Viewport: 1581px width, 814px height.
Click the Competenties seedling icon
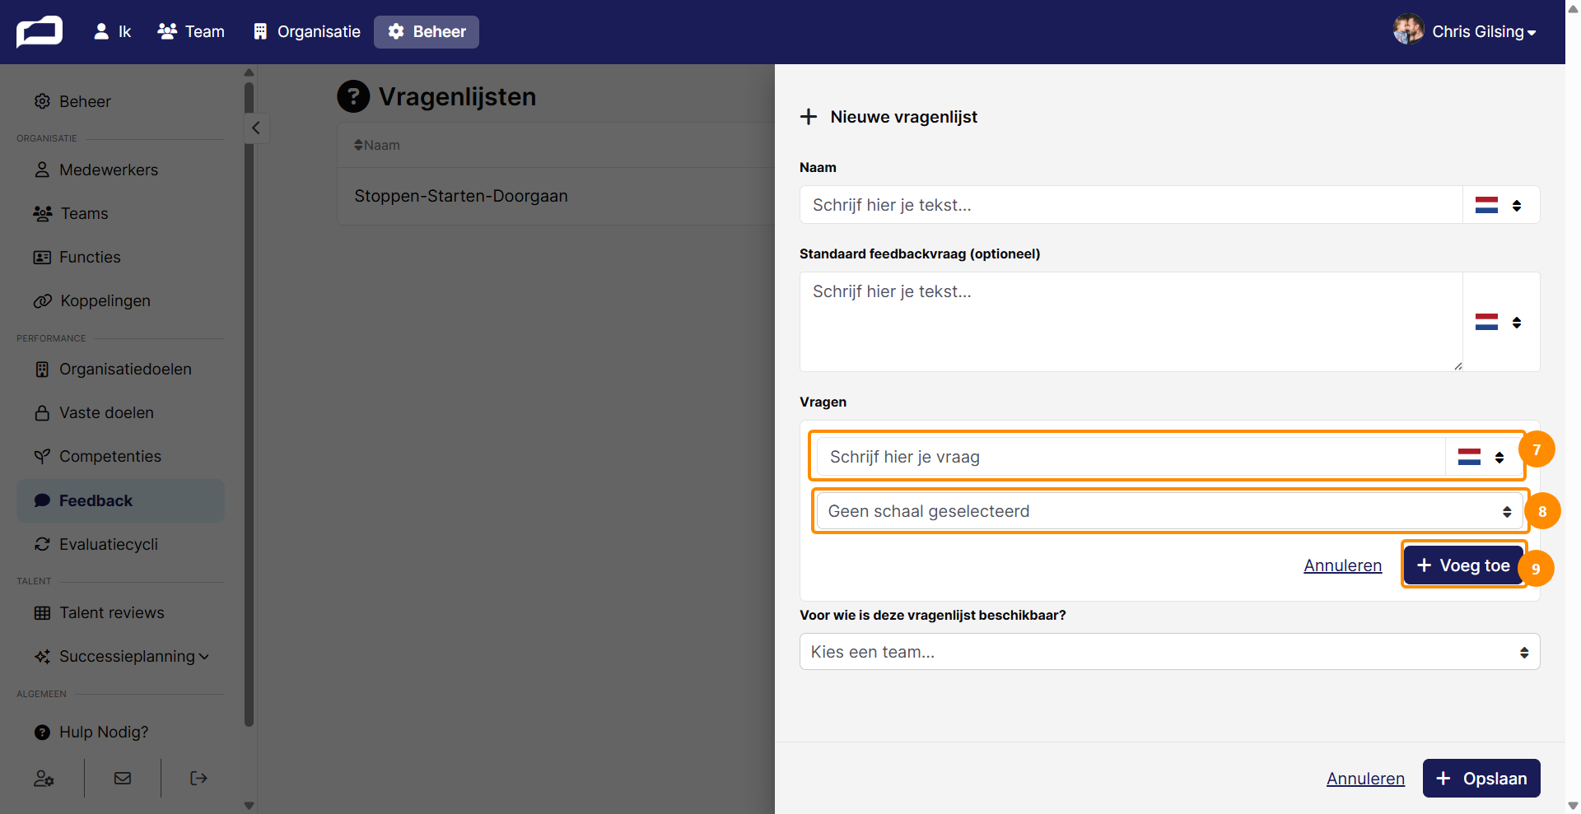click(x=42, y=456)
